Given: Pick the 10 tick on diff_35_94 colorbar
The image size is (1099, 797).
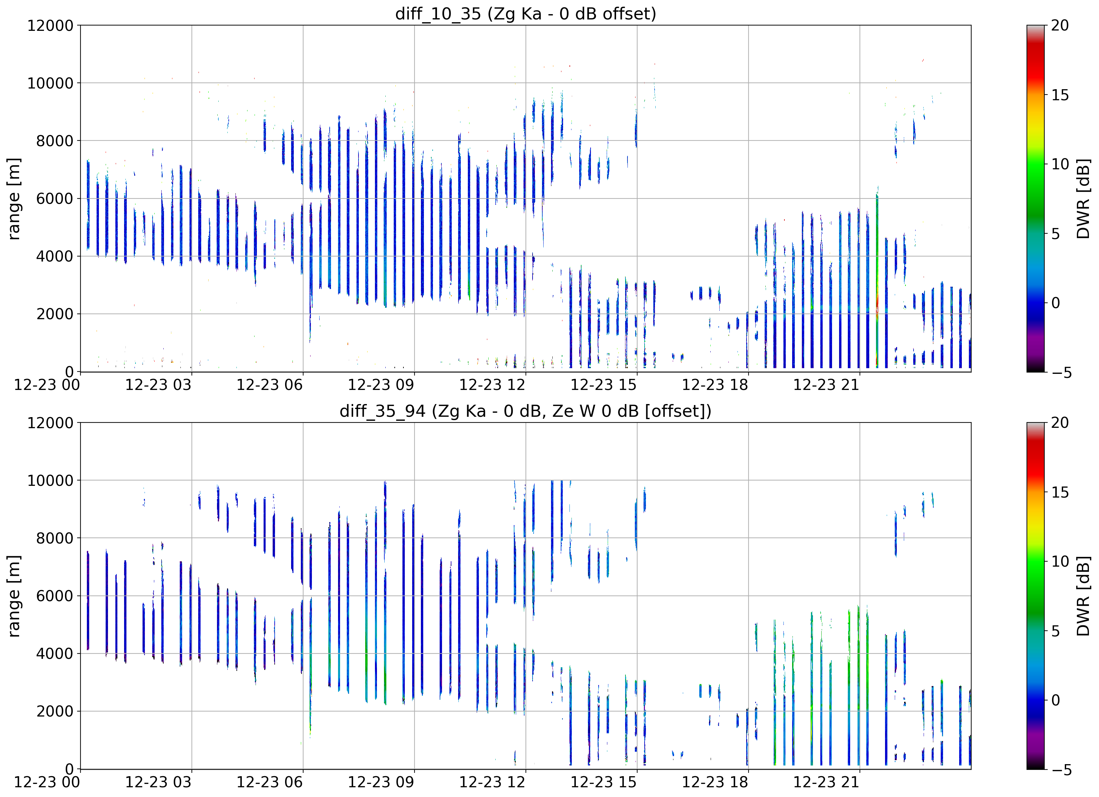Looking at the screenshot, I should pyautogui.click(x=1060, y=562).
